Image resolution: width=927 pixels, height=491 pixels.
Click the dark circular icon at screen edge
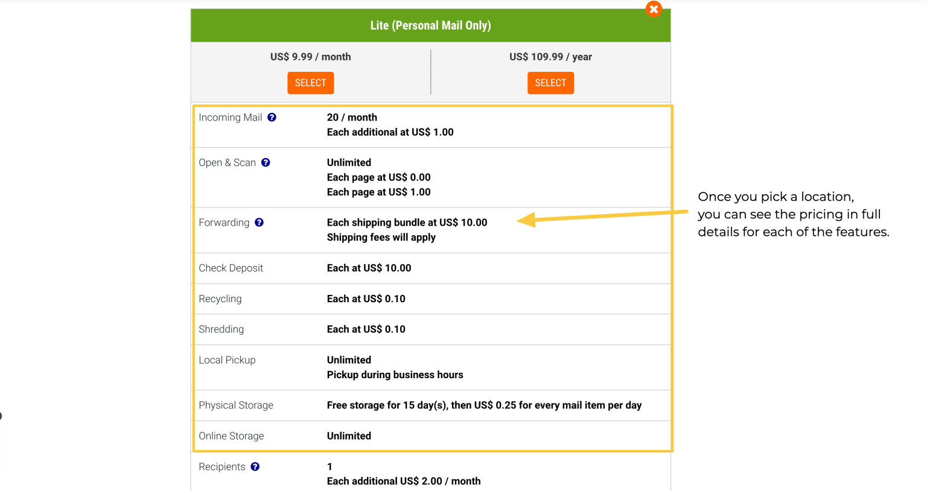(x=2, y=415)
